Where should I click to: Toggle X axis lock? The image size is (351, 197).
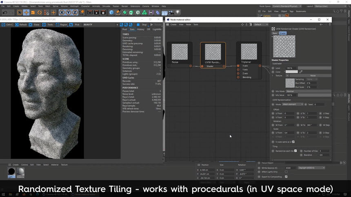click(x=62, y=13)
